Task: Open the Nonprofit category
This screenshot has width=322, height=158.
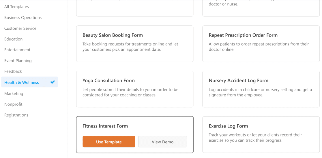Action: 13,104
